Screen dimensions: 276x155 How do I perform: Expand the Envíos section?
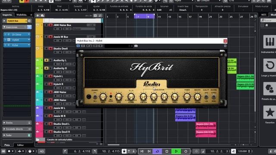click(4, 123)
